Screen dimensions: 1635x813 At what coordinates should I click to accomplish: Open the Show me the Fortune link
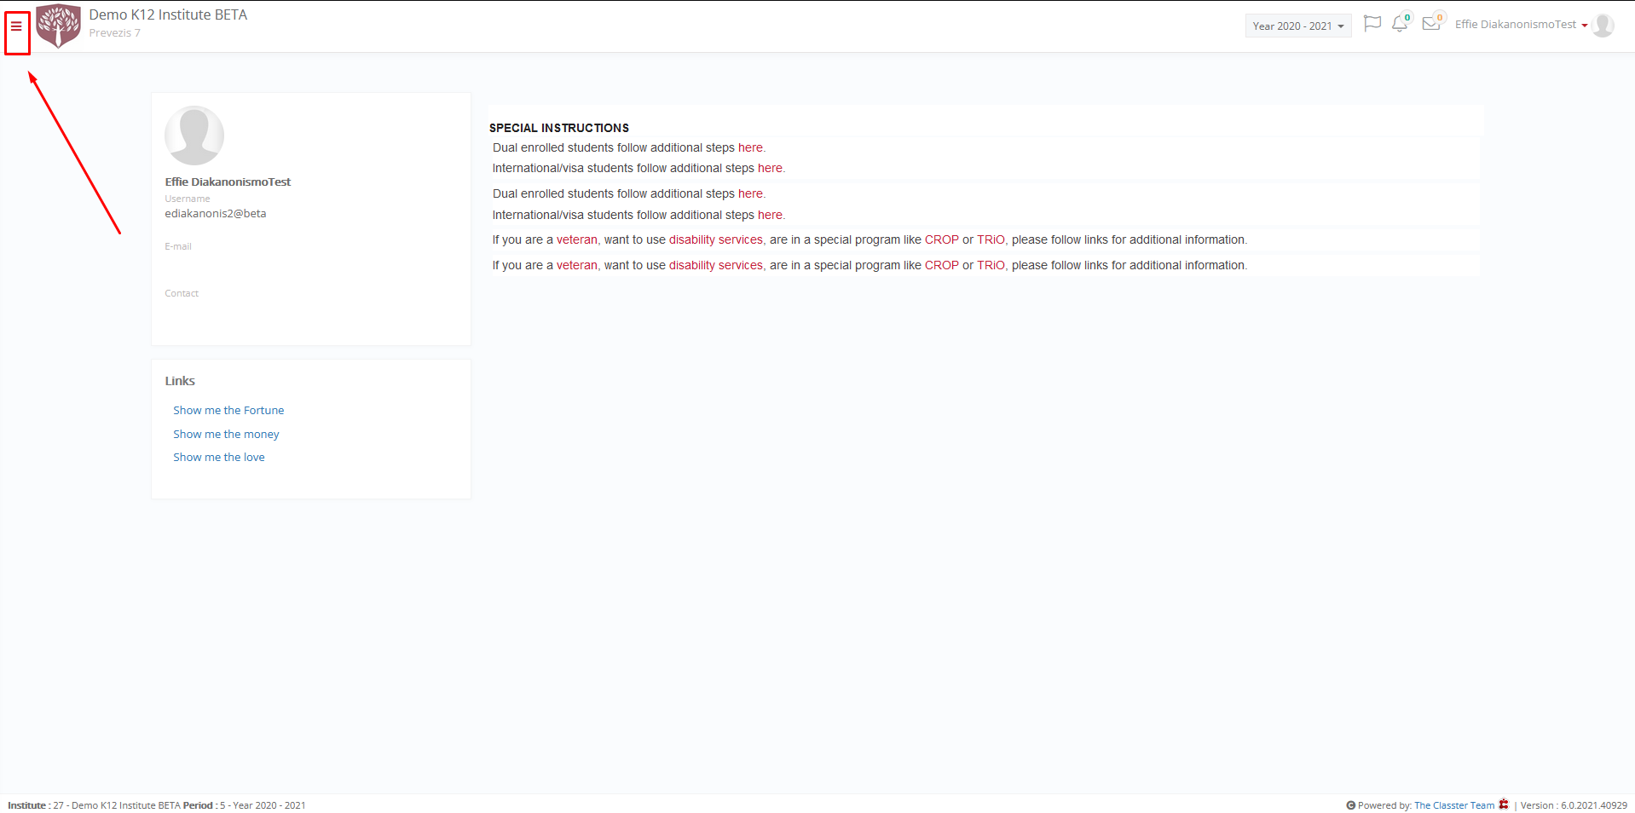point(228,411)
